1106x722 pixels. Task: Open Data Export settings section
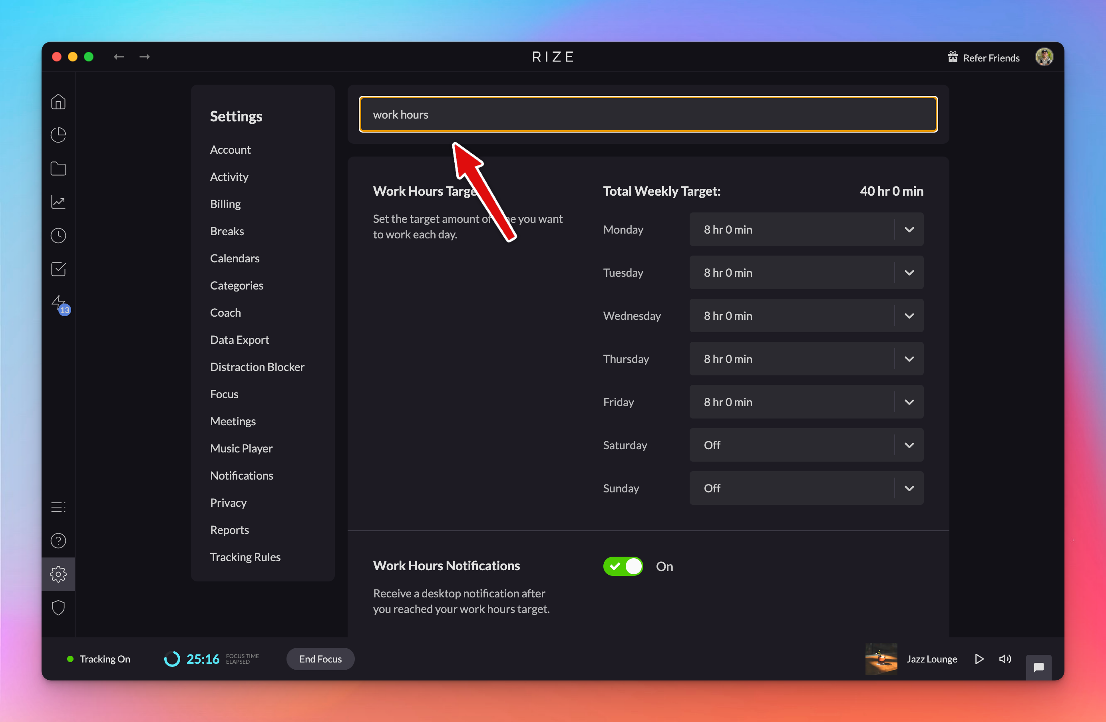pos(239,340)
